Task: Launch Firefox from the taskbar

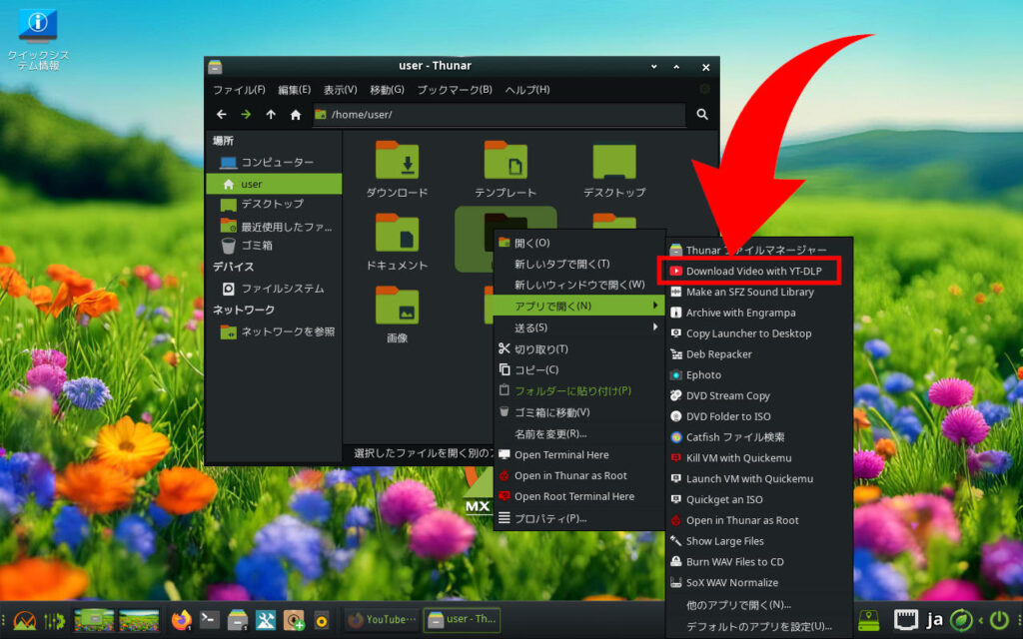Action: tap(182, 619)
